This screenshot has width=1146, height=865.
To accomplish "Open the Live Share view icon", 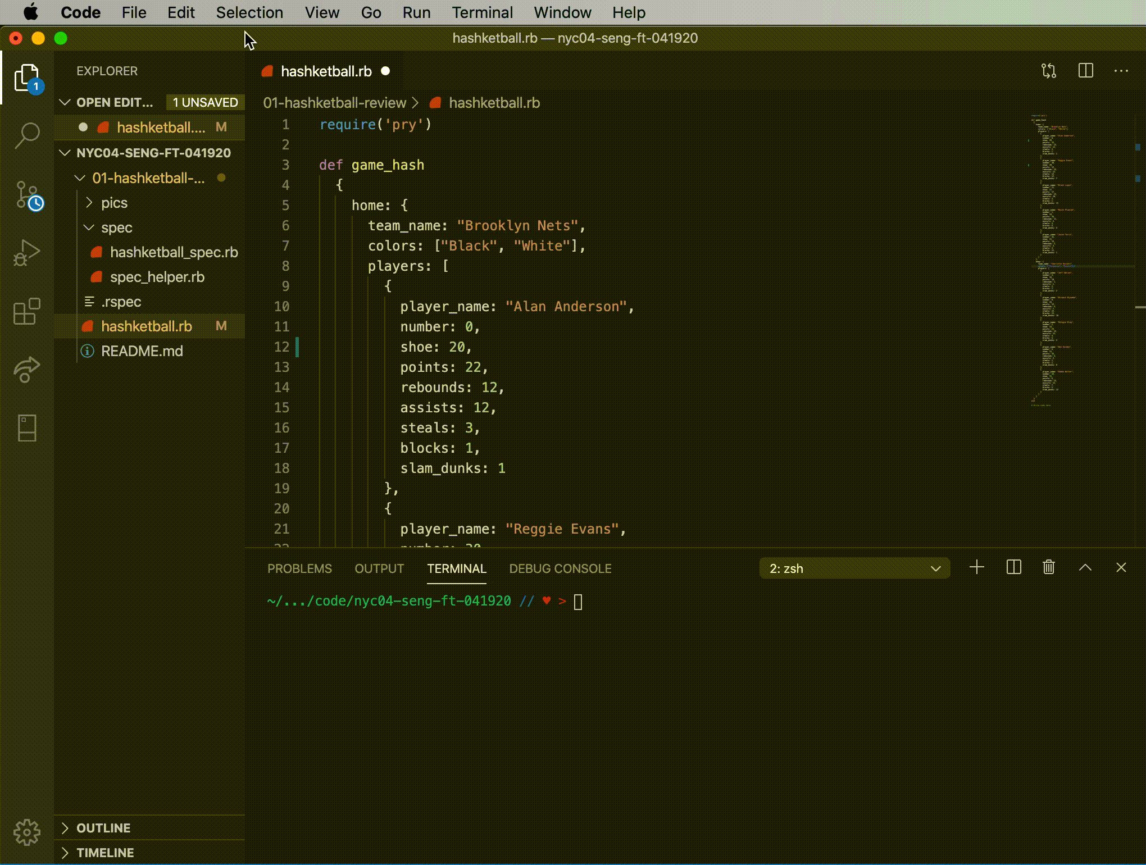I will (27, 370).
